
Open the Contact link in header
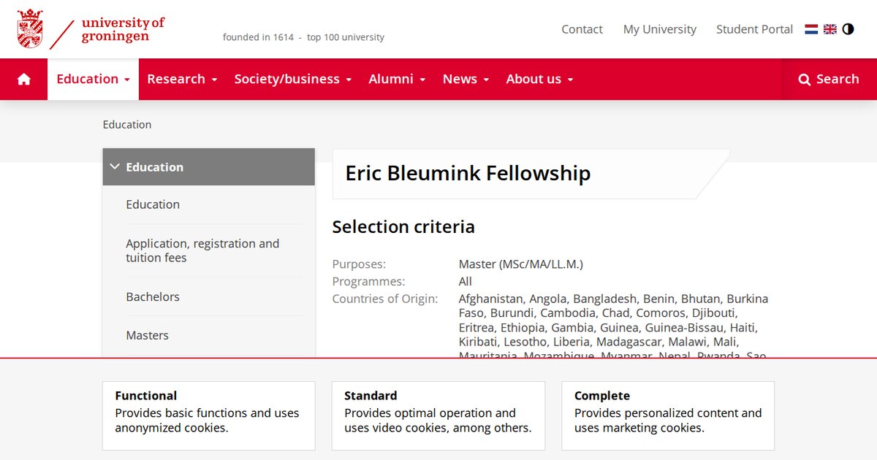pyautogui.click(x=582, y=29)
